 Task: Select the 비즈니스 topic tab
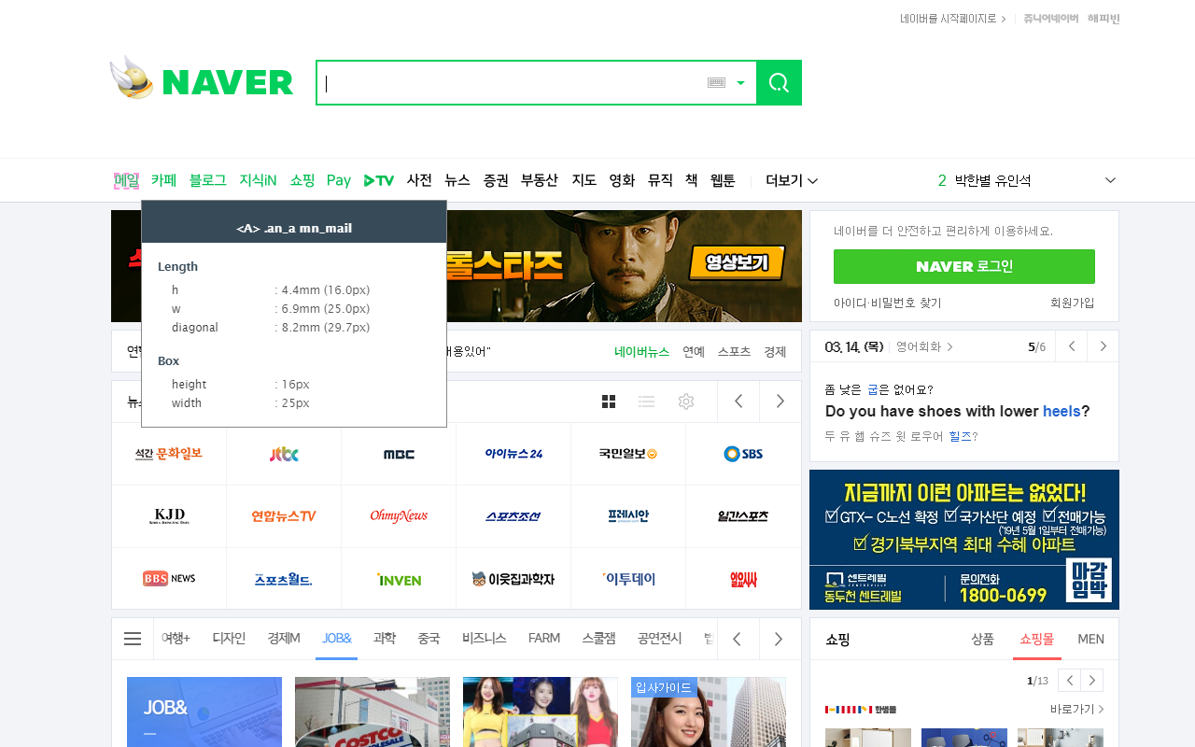[484, 639]
